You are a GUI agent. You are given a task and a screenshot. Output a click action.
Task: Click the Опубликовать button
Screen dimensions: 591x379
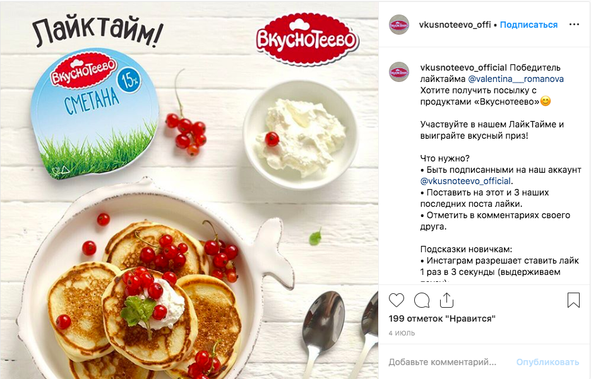[x=547, y=362]
